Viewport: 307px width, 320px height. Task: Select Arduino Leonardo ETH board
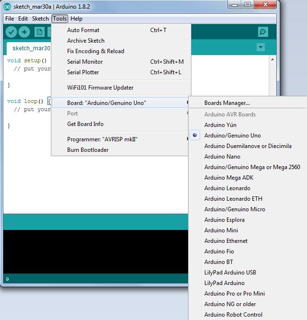point(248,199)
